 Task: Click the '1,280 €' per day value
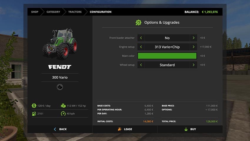click(x=149, y=114)
